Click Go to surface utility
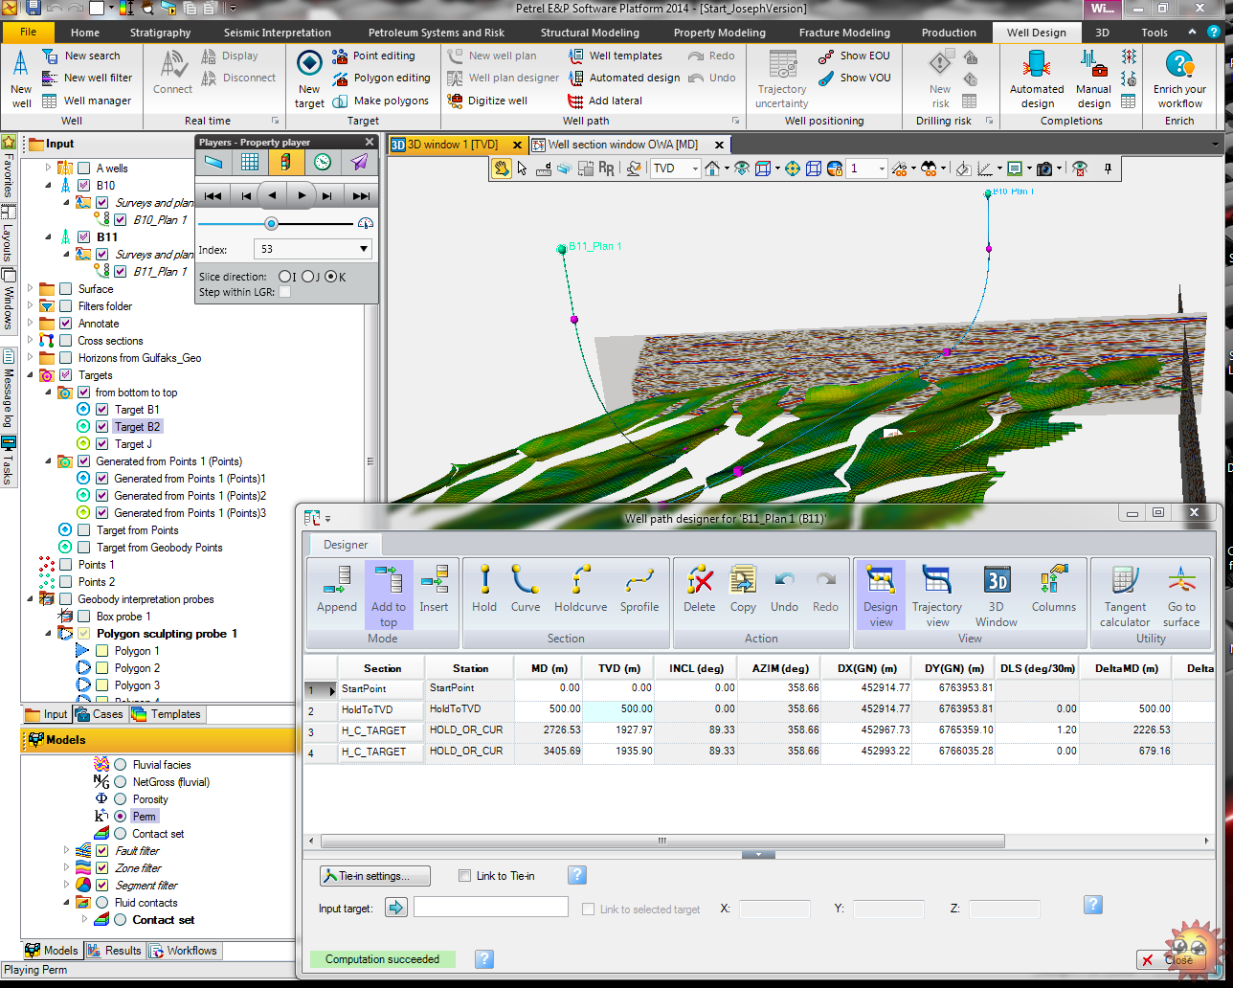1233x988 pixels. (1181, 596)
